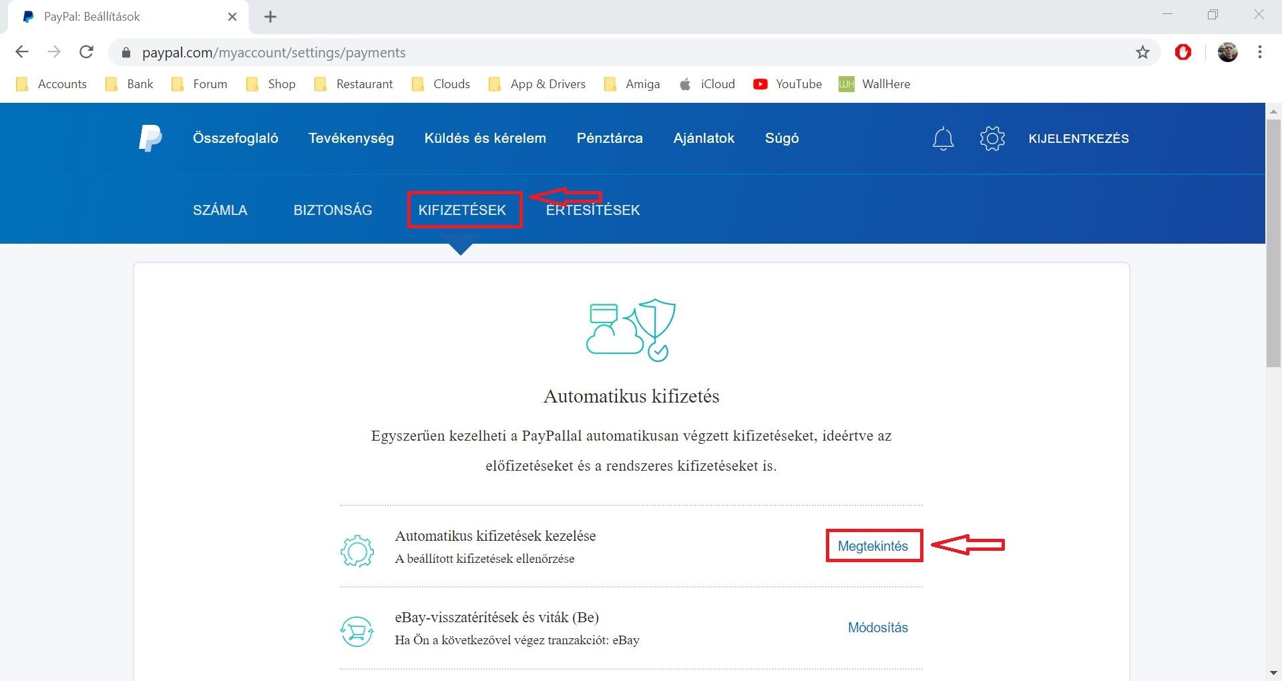Click the padlock site info icon
The width and height of the screenshot is (1282, 681).
(126, 53)
